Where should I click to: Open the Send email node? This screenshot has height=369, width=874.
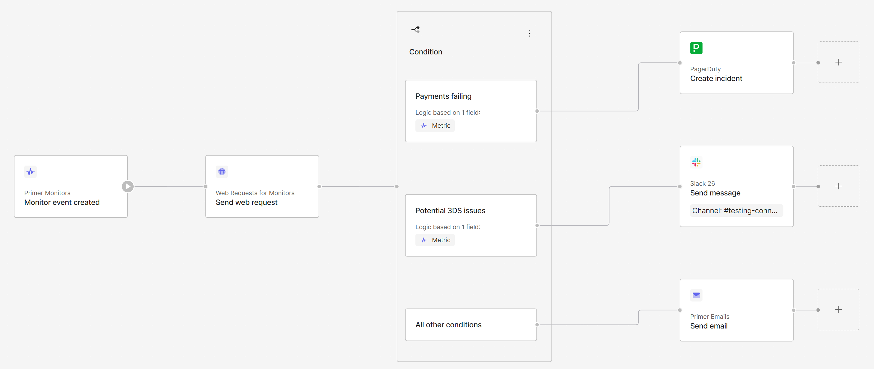click(x=737, y=310)
